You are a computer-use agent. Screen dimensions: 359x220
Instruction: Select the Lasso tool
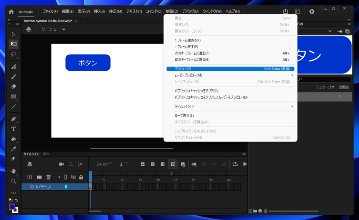(x=14, y=54)
